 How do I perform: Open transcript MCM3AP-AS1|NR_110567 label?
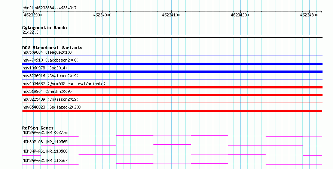(x=45, y=160)
